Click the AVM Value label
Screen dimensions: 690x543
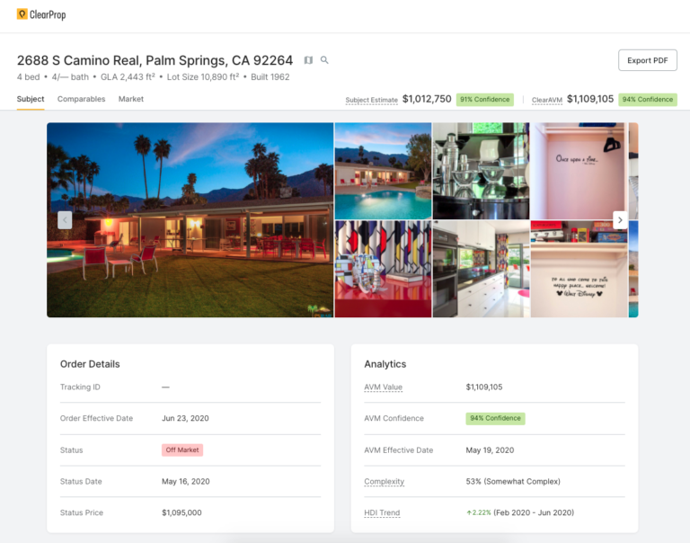pyautogui.click(x=383, y=387)
